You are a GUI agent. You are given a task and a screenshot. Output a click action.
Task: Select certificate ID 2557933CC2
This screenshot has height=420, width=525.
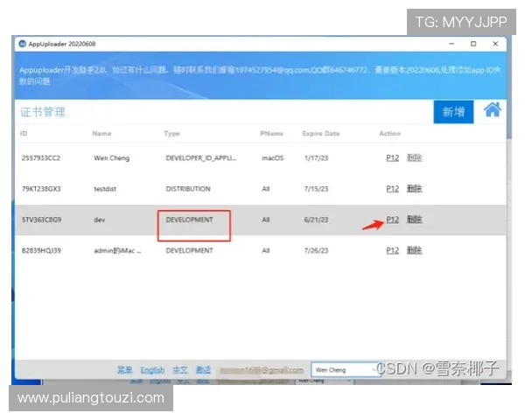[x=41, y=158]
